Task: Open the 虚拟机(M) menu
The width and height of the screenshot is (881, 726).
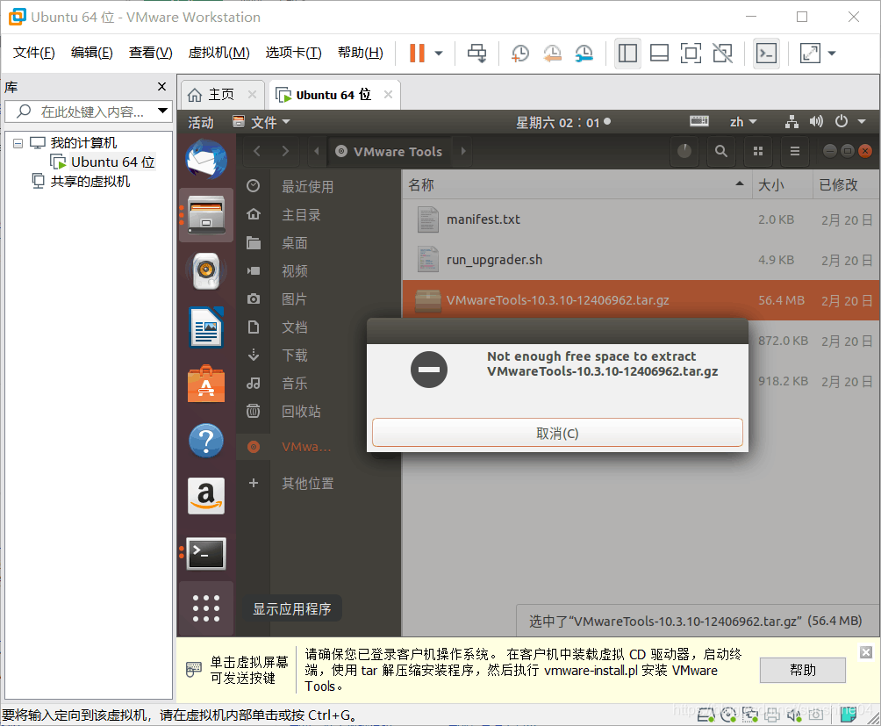Action: [x=218, y=53]
